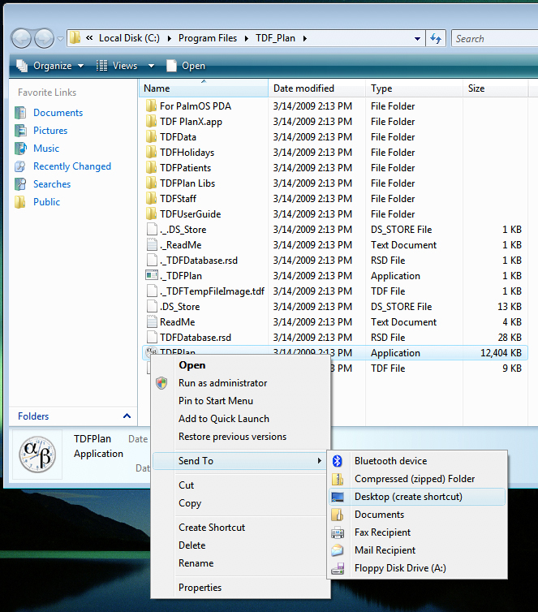538x612 pixels.
Task: Select the TDFPatients folder icon
Action: (x=152, y=168)
